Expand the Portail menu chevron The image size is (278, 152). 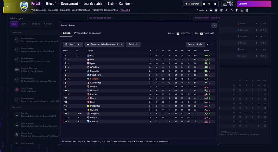[42, 4]
